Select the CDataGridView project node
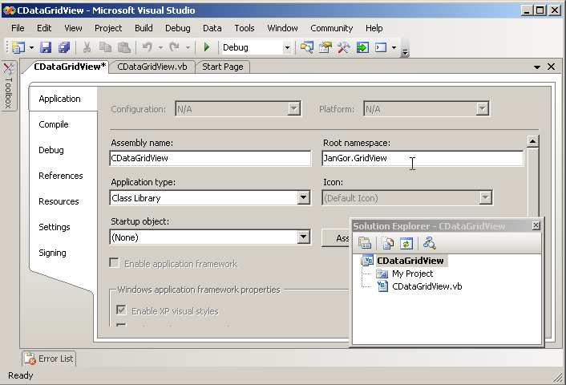 pos(410,261)
